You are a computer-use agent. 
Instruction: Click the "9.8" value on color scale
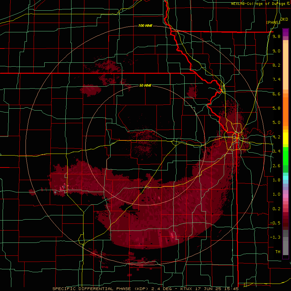[x=276, y=37]
